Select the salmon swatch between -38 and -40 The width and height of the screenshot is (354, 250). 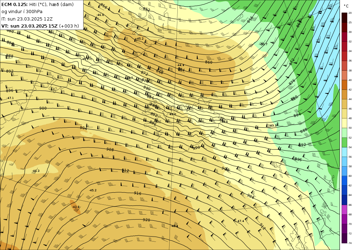(344, 75)
